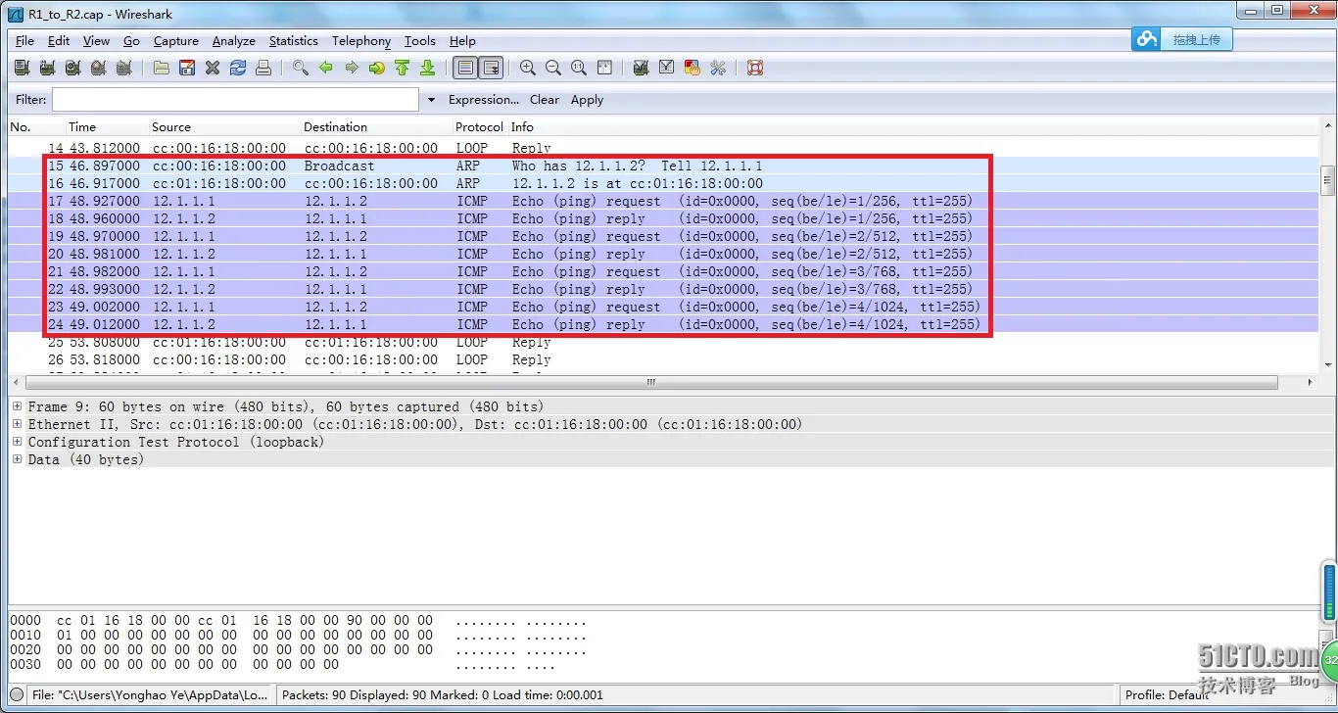Expand the Ethernet II tree node

(x=18, y=424)
